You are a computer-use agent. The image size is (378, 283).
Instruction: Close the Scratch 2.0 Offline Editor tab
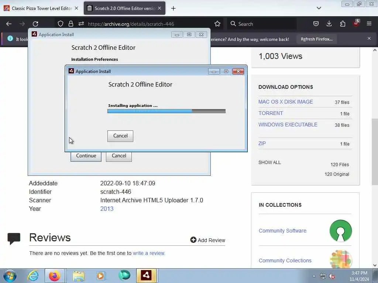[159, 8]
